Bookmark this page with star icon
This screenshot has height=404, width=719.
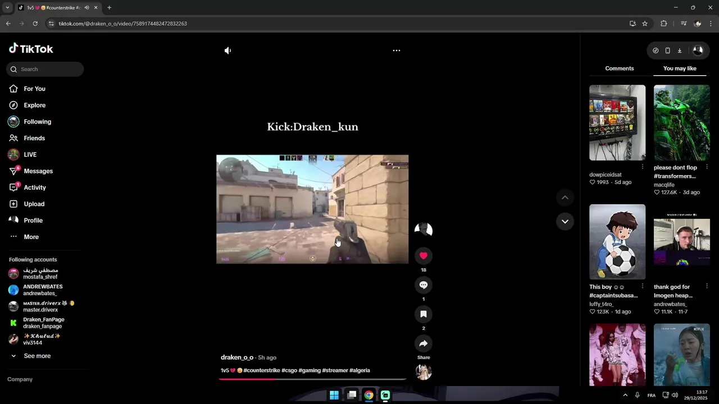point(645,24)
